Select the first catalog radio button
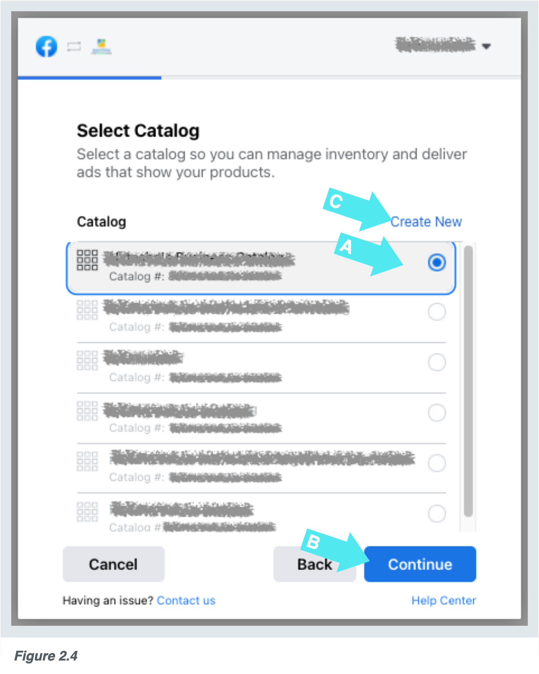 437,262
